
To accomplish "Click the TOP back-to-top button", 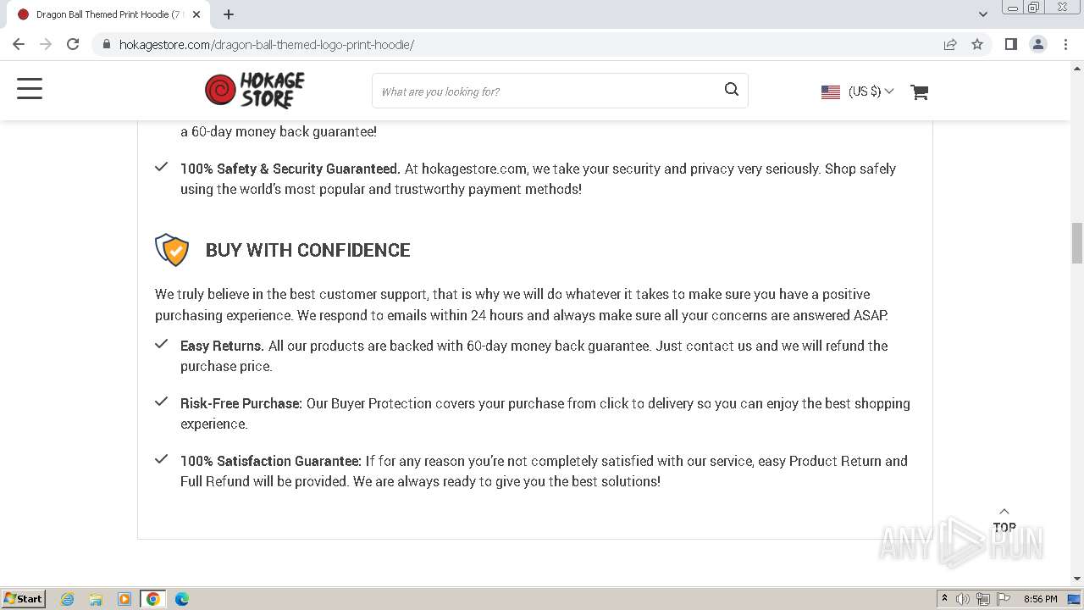I will [1004, 520].
